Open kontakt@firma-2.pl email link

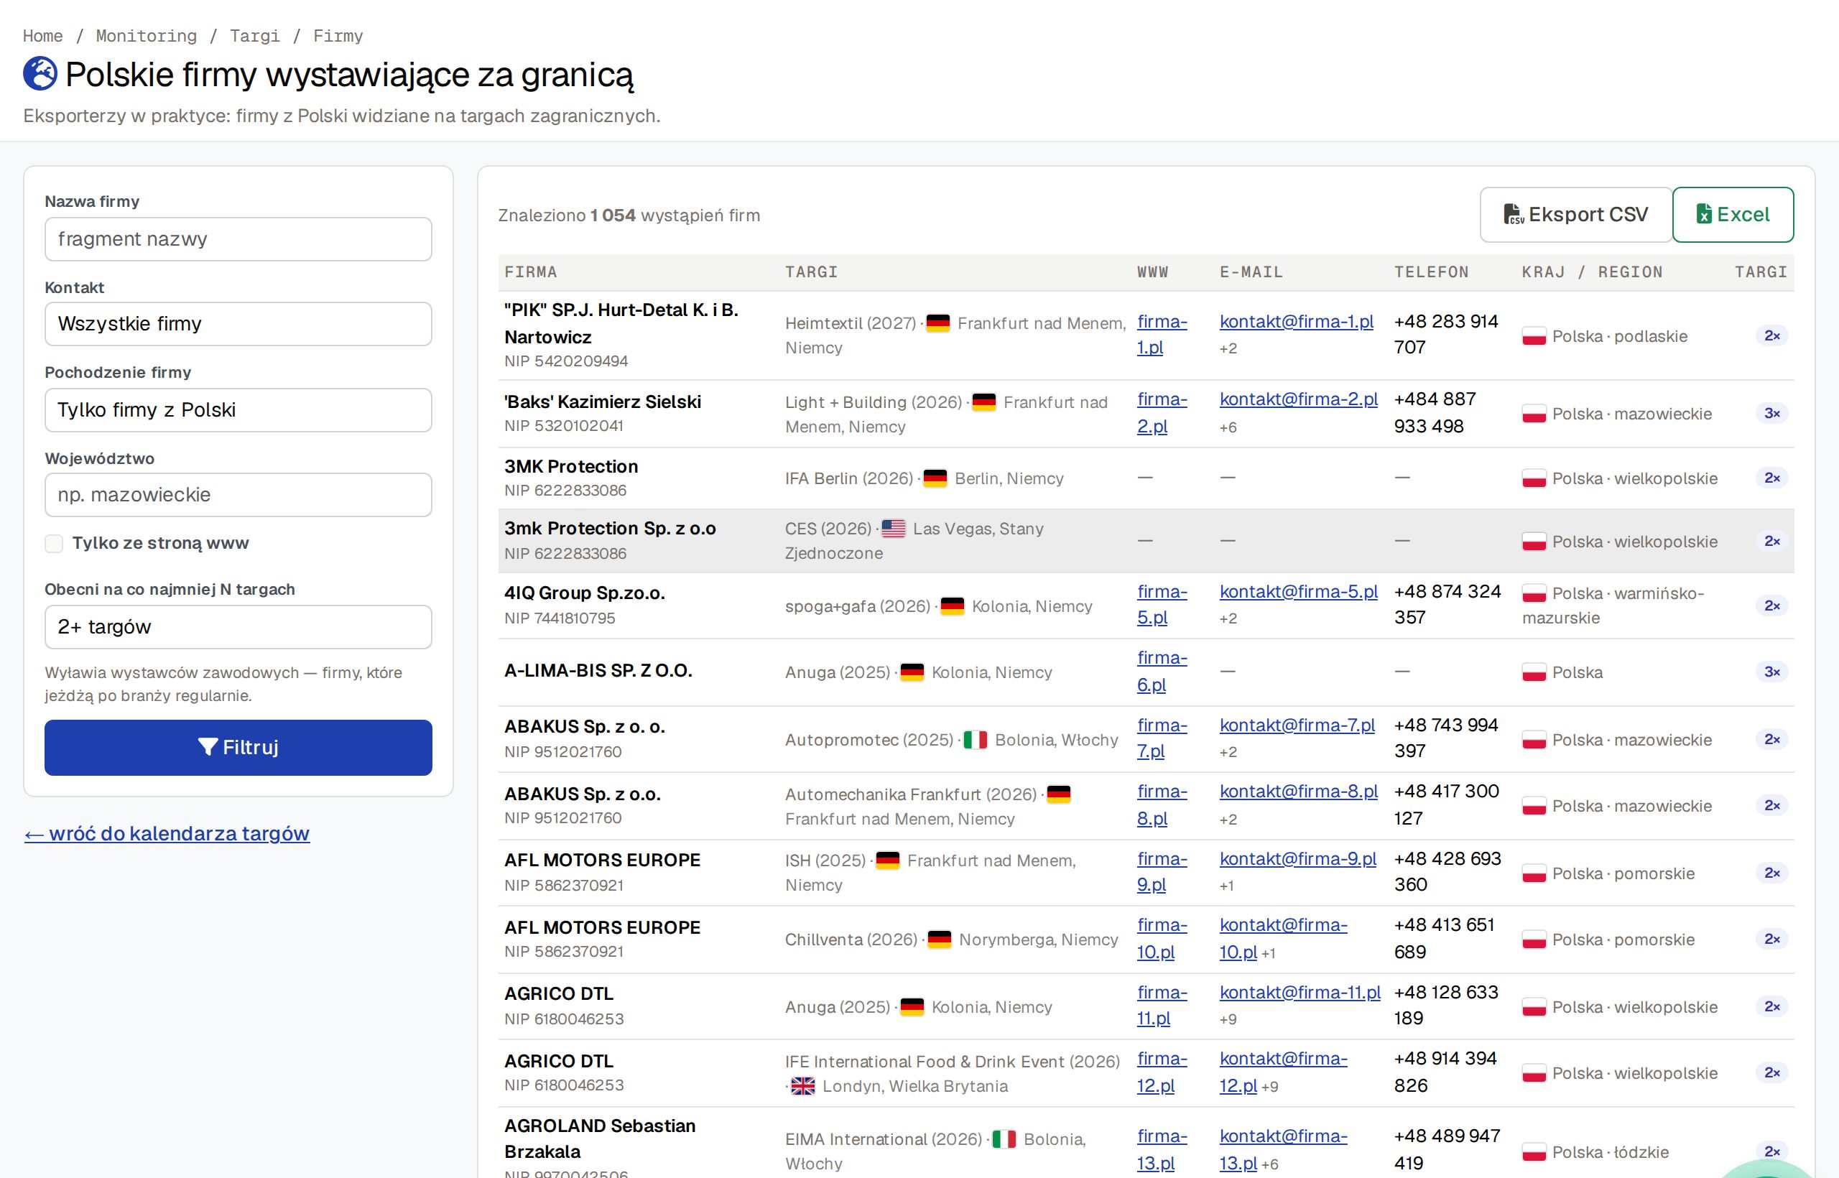1298,399
